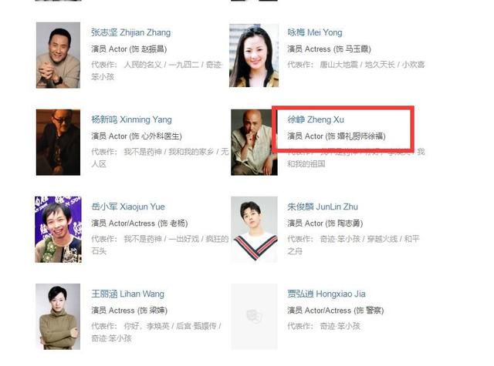Click JunLin Zhu's representative works text
This screenshot has height=366, width=494.
pos(354,245)
